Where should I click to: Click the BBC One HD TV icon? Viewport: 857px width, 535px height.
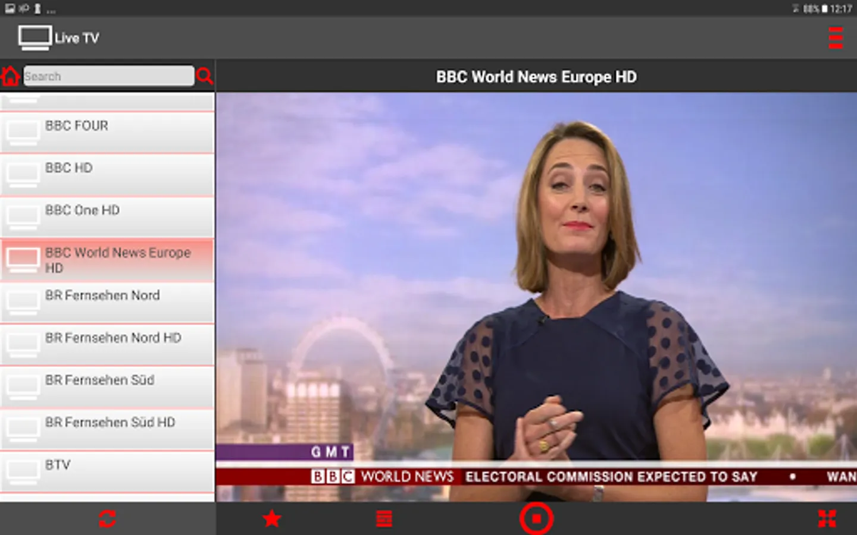point(23,218)
